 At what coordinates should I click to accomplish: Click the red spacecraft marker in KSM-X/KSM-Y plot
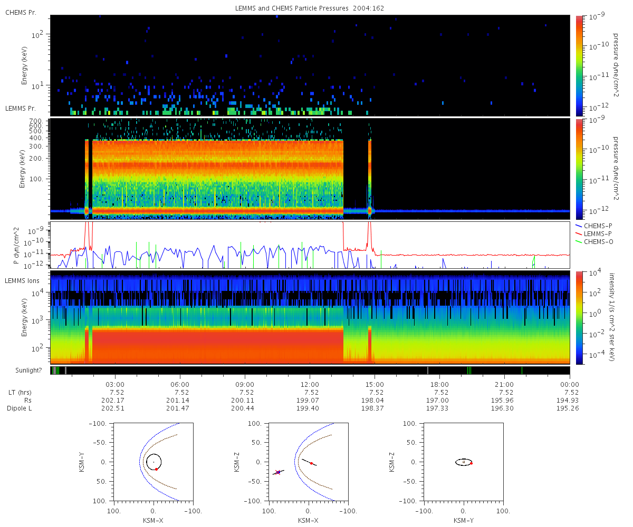156,469
